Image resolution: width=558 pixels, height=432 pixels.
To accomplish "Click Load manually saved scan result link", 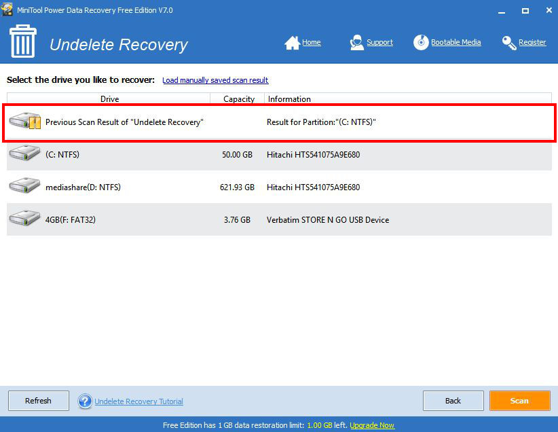I will (x=215, y=80).
